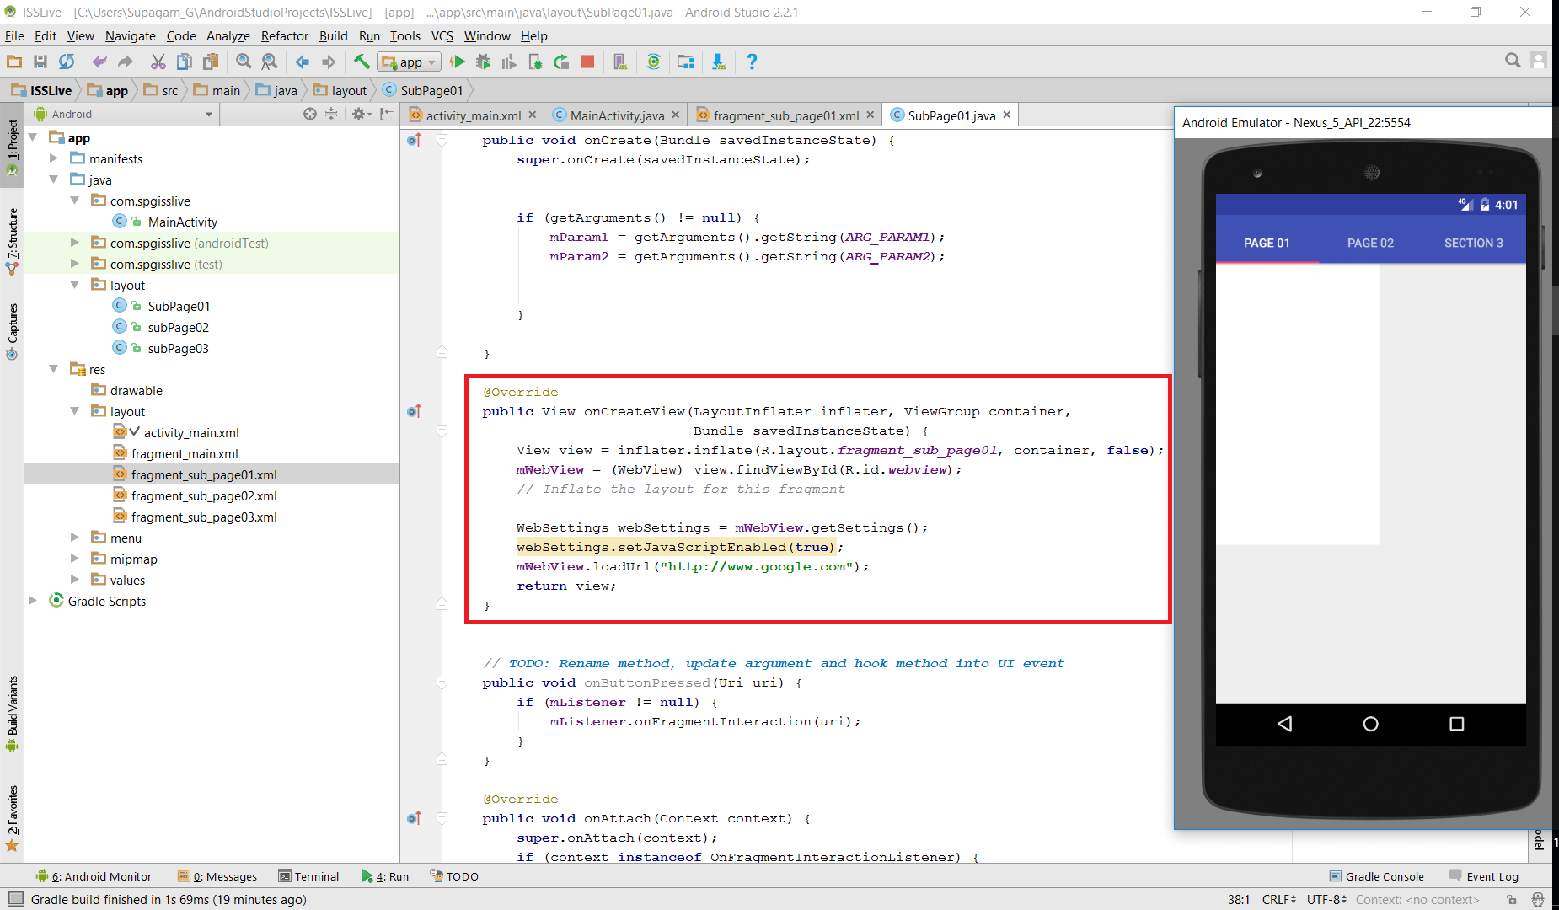The image size is (1559, 910).
Task: Expand the Gradle Scripts node
Action: (x=33, y=601)
